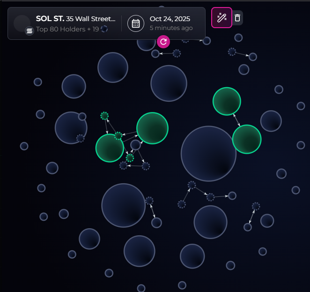
Task: Click the Solana chain badge icon
Action: coord(29,31)
